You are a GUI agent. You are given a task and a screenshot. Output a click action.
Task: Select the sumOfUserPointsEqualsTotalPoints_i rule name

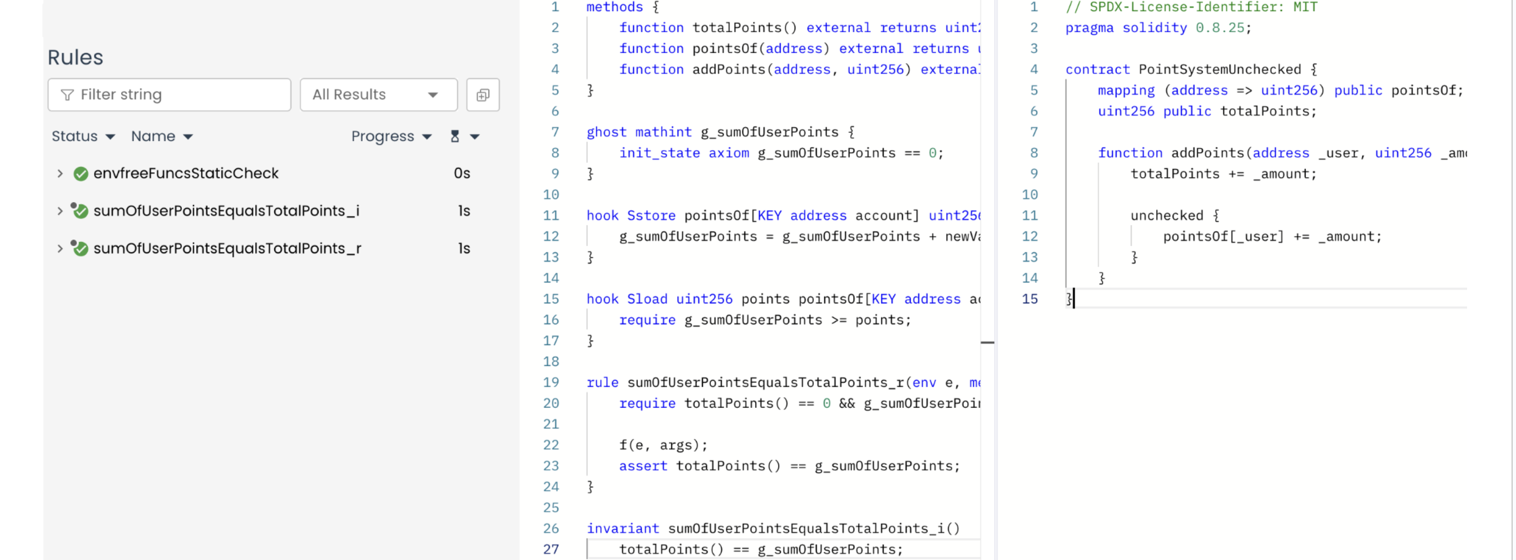[x=226, y=211]
